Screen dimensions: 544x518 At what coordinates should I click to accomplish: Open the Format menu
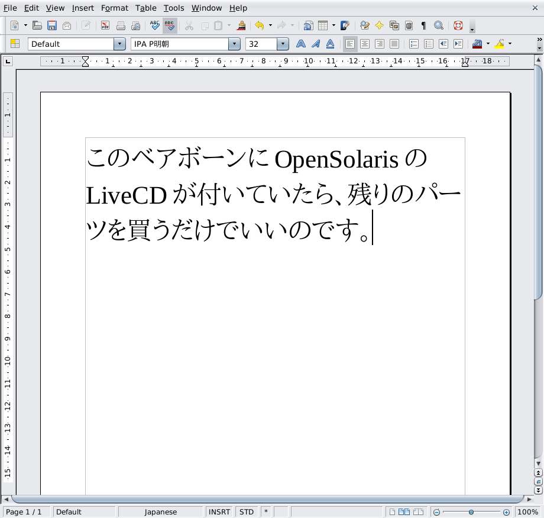[115, 8]
